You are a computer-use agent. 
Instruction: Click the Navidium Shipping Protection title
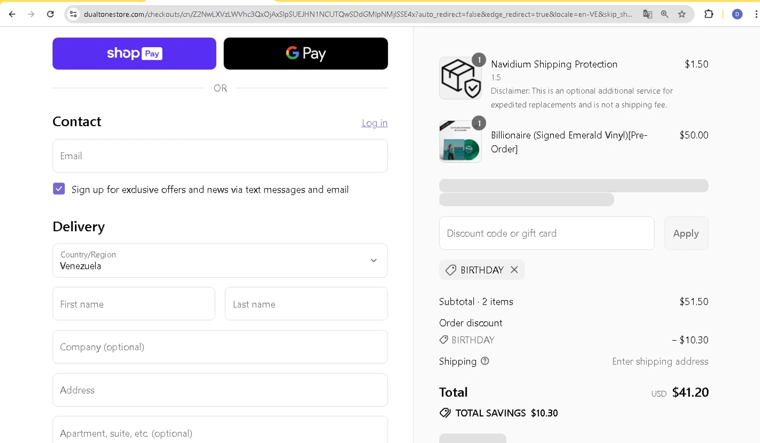point(554,64)
